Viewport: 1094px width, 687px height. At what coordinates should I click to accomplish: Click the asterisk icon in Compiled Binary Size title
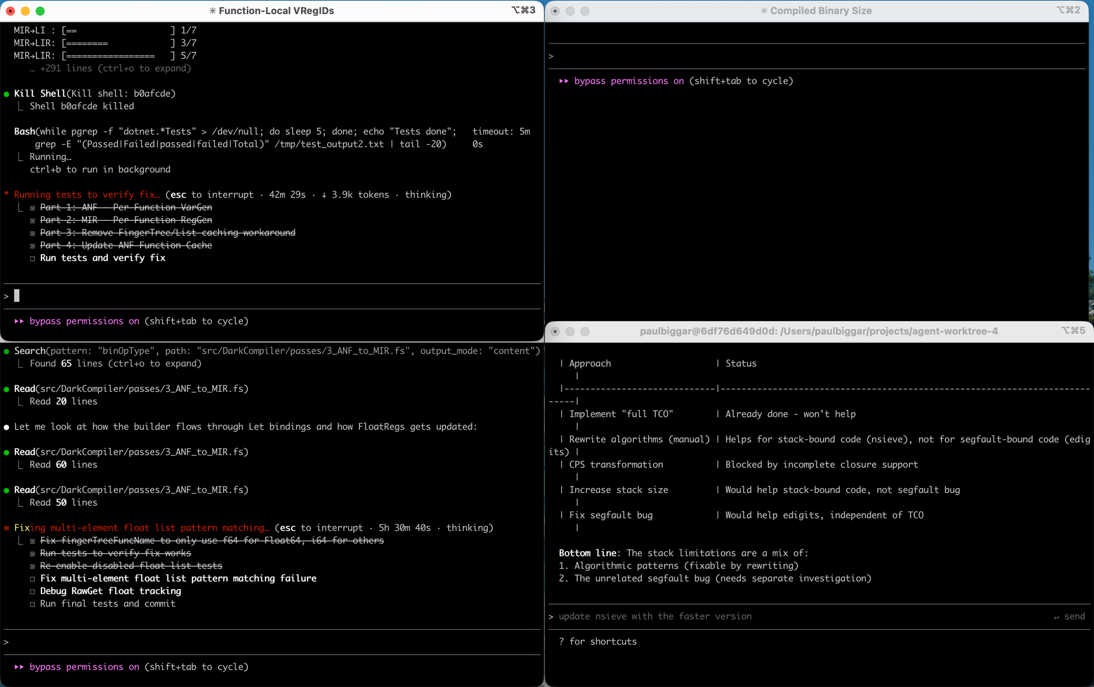(764, 10)
